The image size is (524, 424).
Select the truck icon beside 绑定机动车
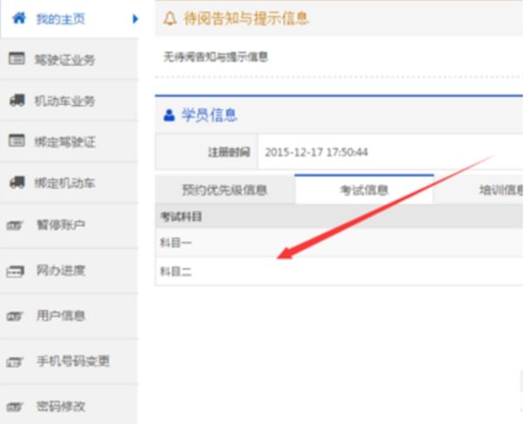[x=16, y=183]
